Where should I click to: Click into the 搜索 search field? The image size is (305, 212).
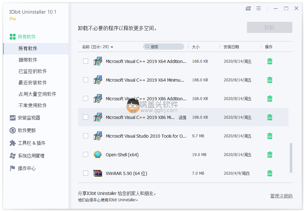click(164, 47)
